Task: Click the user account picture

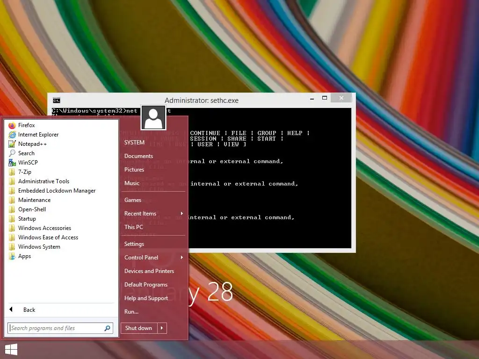Action: 153,118
